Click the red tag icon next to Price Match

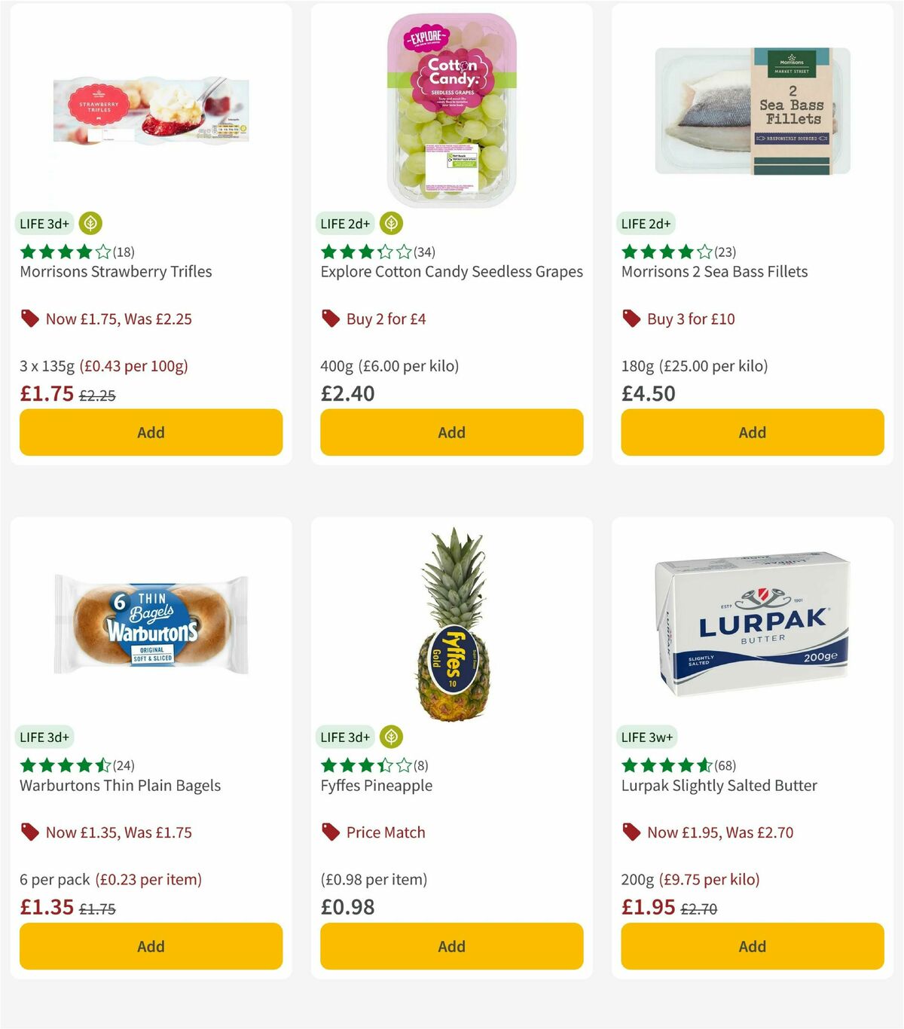(x=329, y=832)
